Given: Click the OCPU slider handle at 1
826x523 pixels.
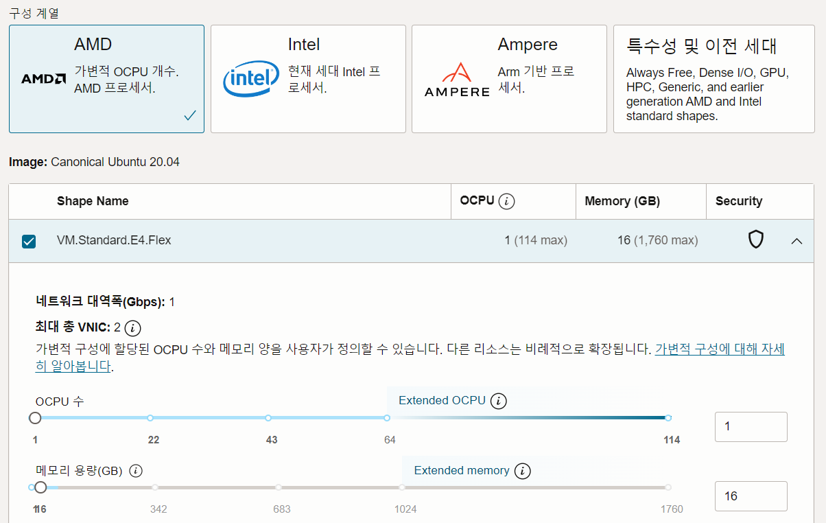Looking at the screenshot, I should click(x=35, y=418).
